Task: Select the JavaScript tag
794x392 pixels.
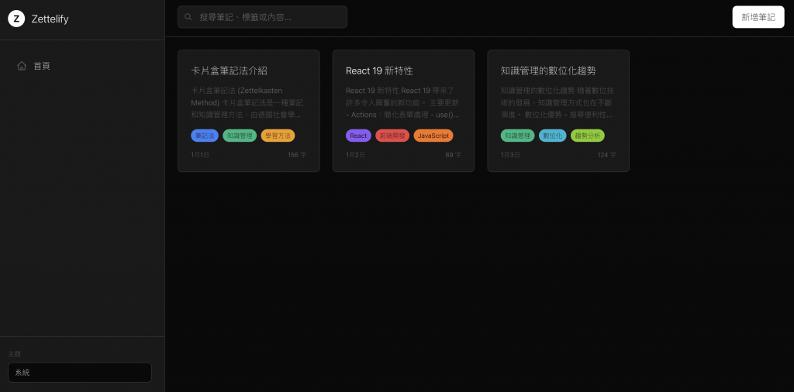Action: tap(433, 136)
